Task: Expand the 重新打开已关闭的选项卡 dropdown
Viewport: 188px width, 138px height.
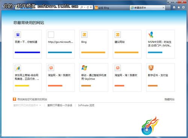Action: click(x=40, y=105)
